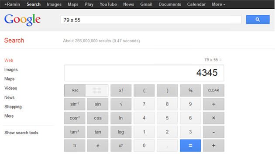
Task: Click the 7 key
Action: coord(144,104)
